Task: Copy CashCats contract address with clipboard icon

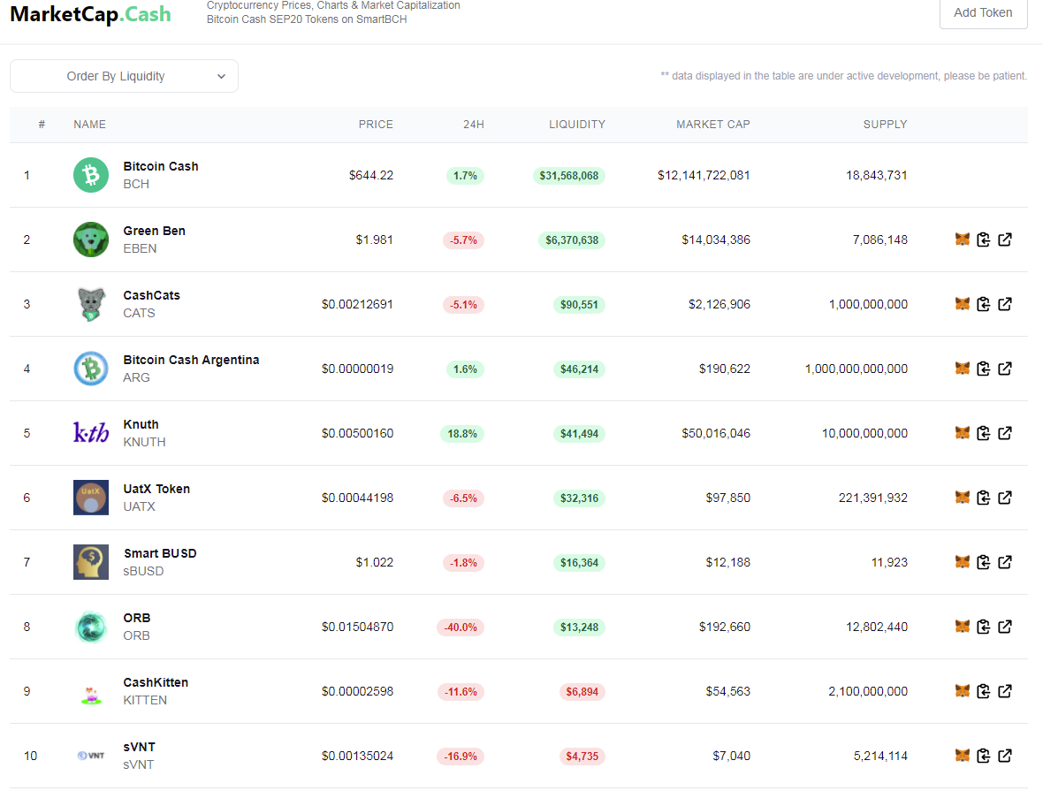Action: point(983,304)
